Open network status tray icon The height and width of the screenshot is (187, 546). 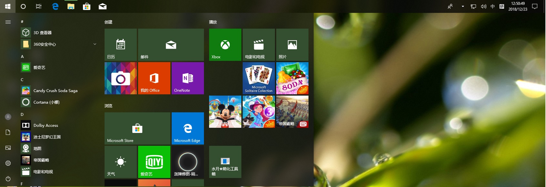[x=473, y=6]
